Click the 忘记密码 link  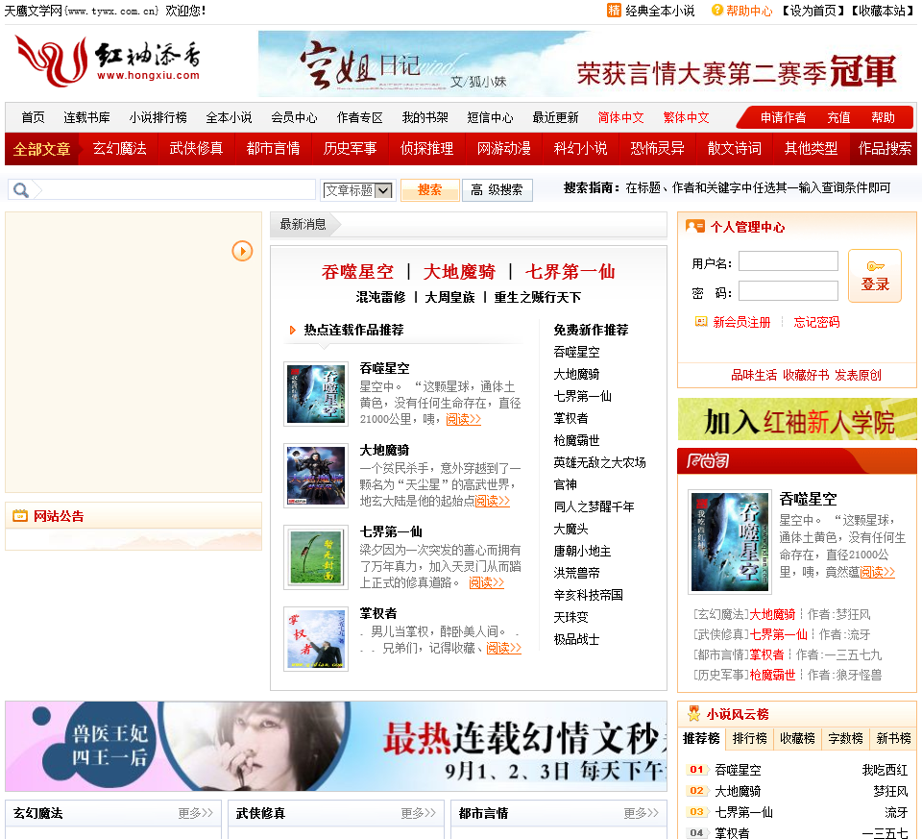[816, 322]
